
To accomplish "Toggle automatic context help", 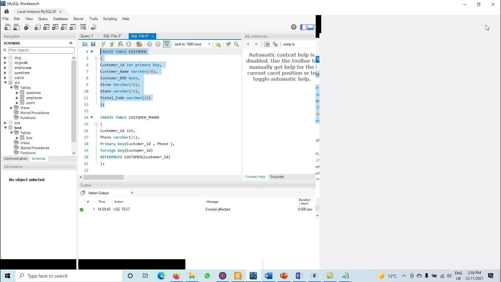I will coord(275,44).
